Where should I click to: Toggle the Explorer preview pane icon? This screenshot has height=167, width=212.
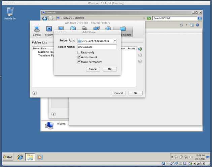click(192, 25)
